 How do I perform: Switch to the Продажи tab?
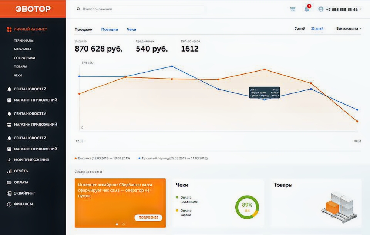click(x=84, y=29)
